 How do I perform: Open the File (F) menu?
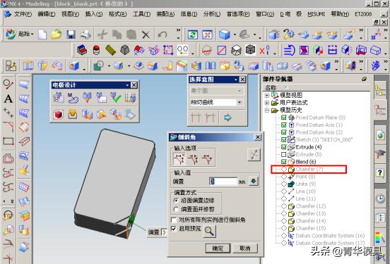pos(23,14)
